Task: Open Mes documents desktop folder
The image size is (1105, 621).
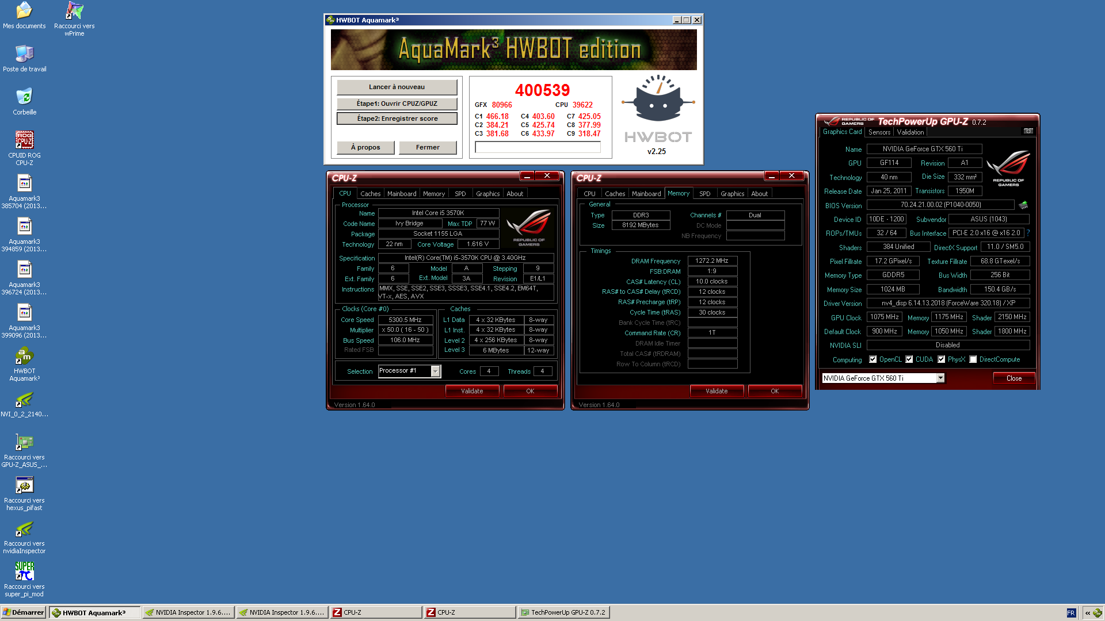Action: point(24,16)
